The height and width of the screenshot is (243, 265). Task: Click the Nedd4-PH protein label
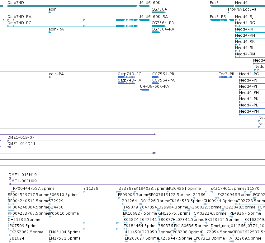[x=249, y=93]
